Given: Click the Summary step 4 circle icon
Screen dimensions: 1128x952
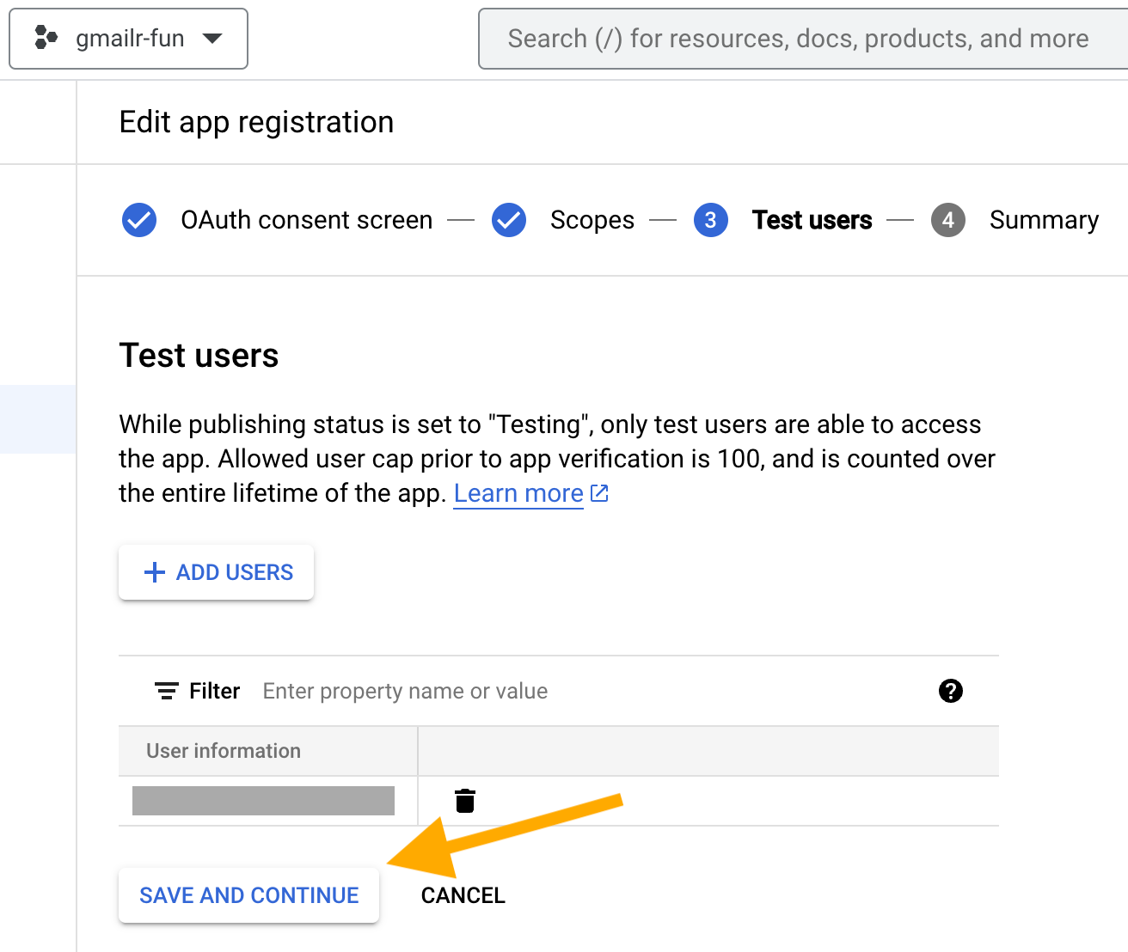Looking at the screenshot, I should [x=948, y=220].
